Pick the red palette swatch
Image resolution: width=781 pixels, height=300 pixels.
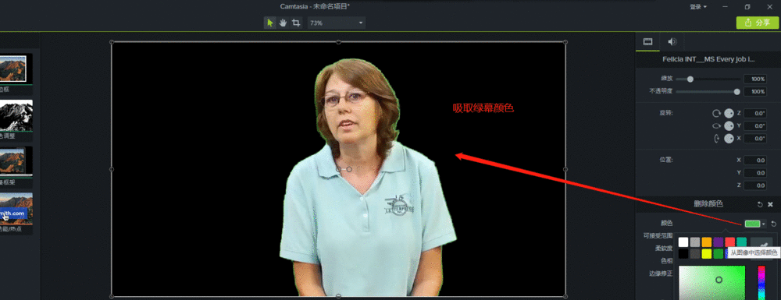[x=730, y=242]
